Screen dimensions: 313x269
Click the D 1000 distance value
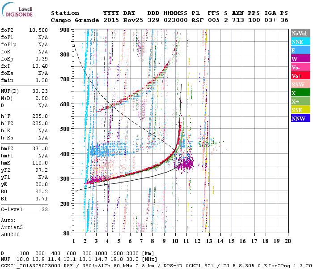tap(101, 253)
